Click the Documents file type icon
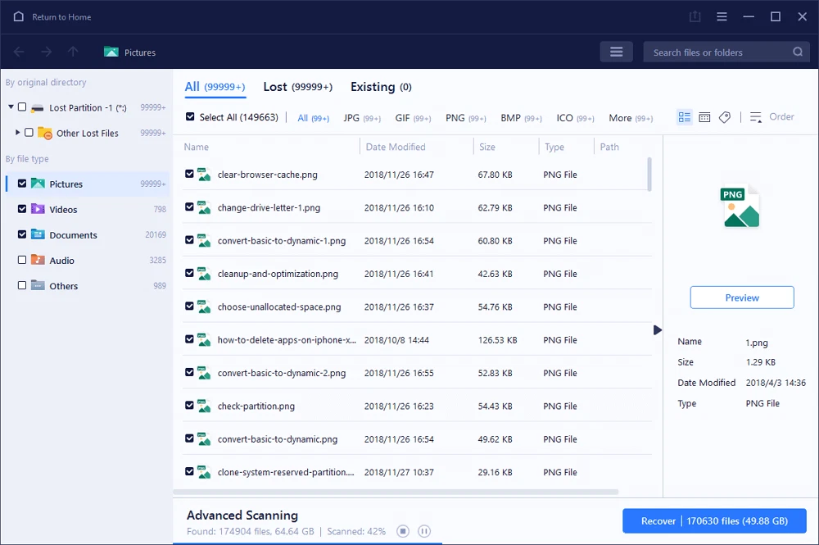Viewport: 819px width, 545px height. click(x=38, y=234)
